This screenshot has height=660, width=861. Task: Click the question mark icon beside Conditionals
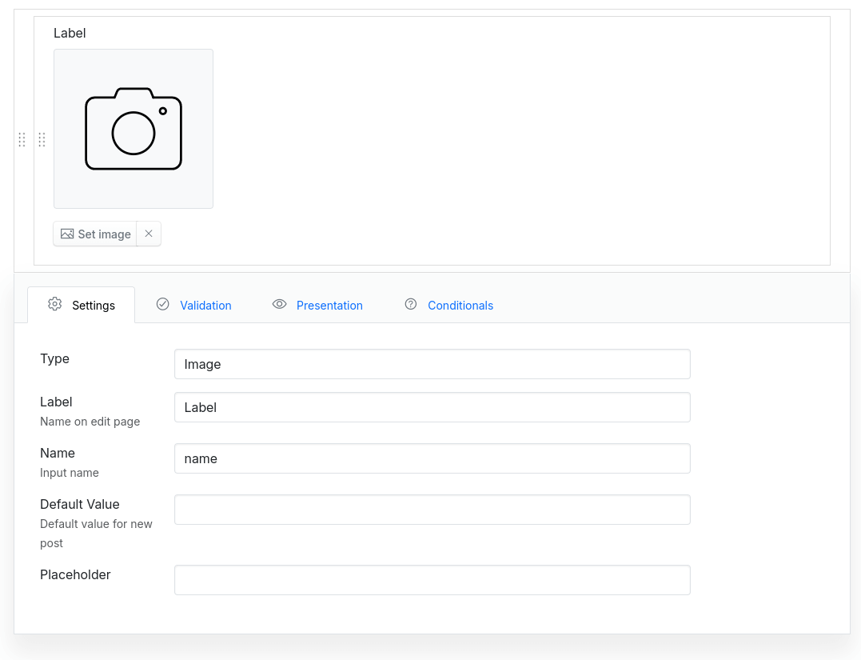click(411, 304)
